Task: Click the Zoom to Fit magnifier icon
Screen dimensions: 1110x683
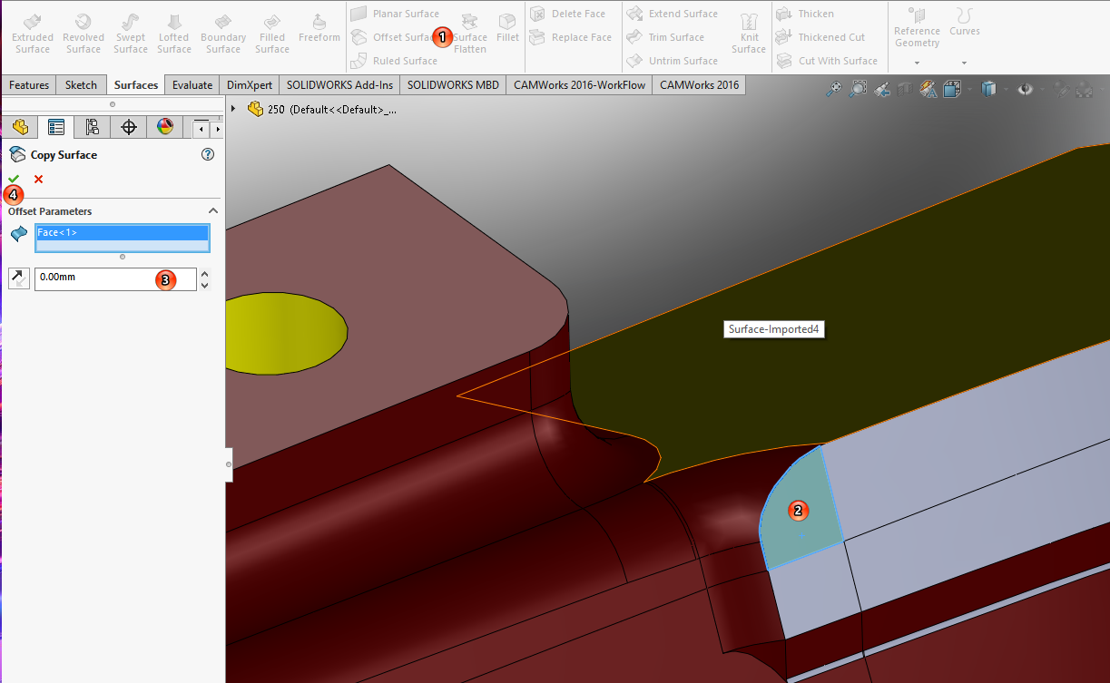Action: [x=833, y=89]
